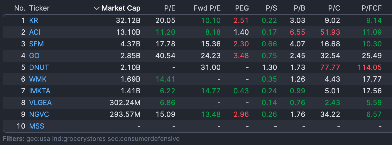Viewport: 392px width, 145px height.
Task: Sort by the P/S column header
Action: pyautogui.click(x=271, y=8)
